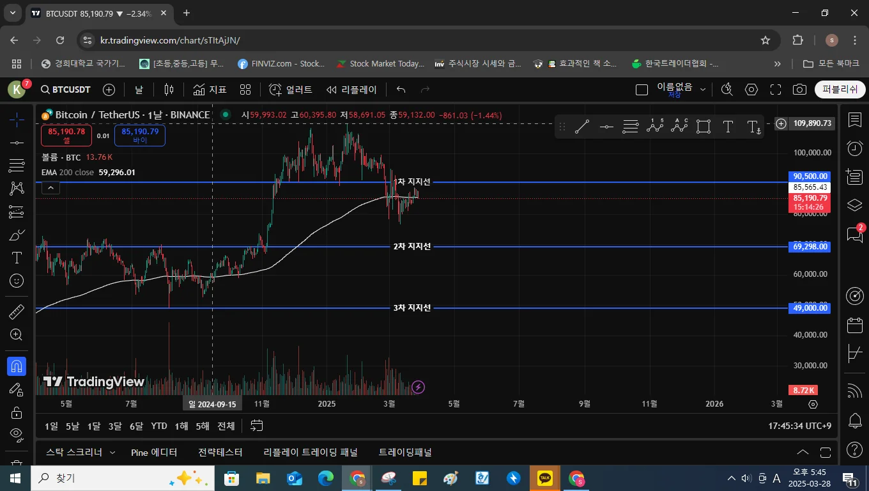Image resolution: width=869 pixels, height=491 pixels.
Task: Collapse the indicator legend chevron
Action: [50, 187]
